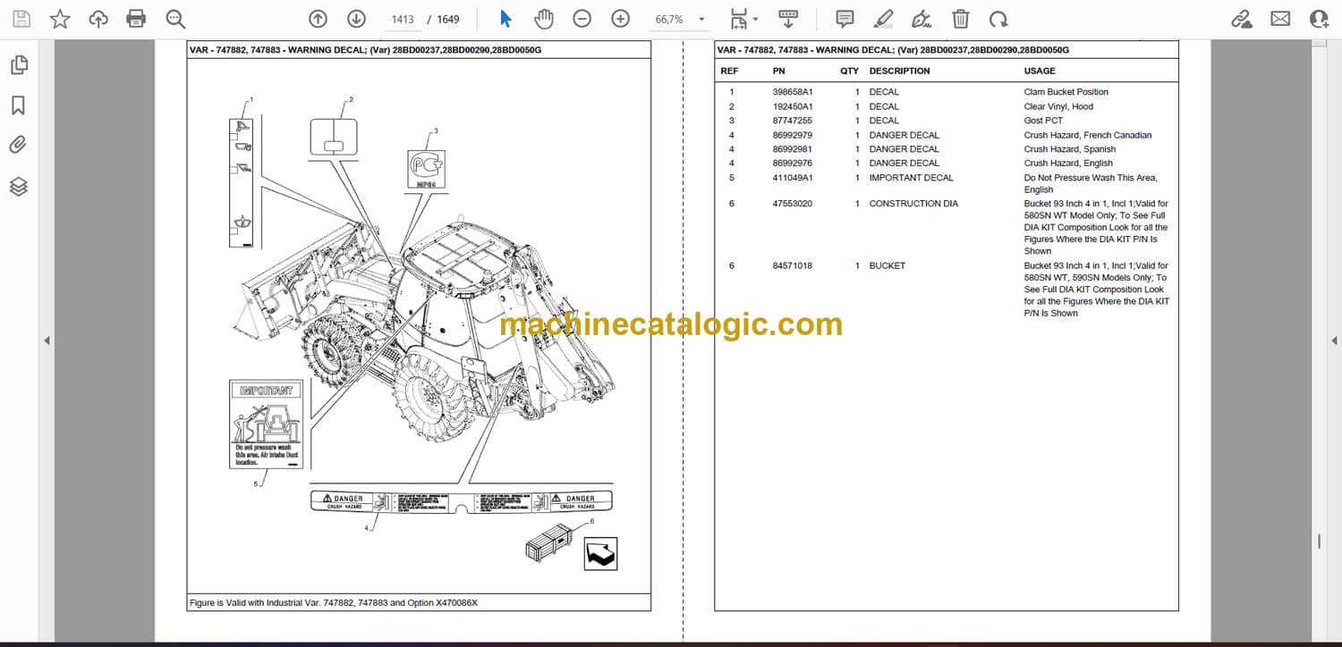1342x647 pixels.
Task: Select the highlighter pen tool
Action: (x=883, y=19)
